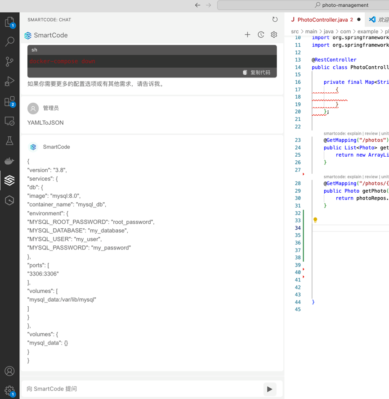Click breadcrumb 'src'
The height and width of the screenshot is (399, 389).
click(x=295, y=32)
